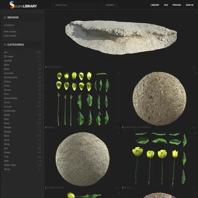Screen dimensions: 198x198
Task: Star the Cracked Soil and Gravels card
Action: tap(195, 73)
